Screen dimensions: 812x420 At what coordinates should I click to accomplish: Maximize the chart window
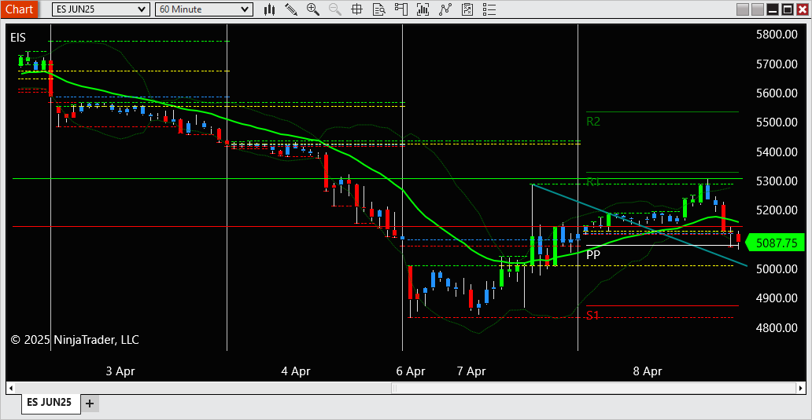(x=788, y=9)
